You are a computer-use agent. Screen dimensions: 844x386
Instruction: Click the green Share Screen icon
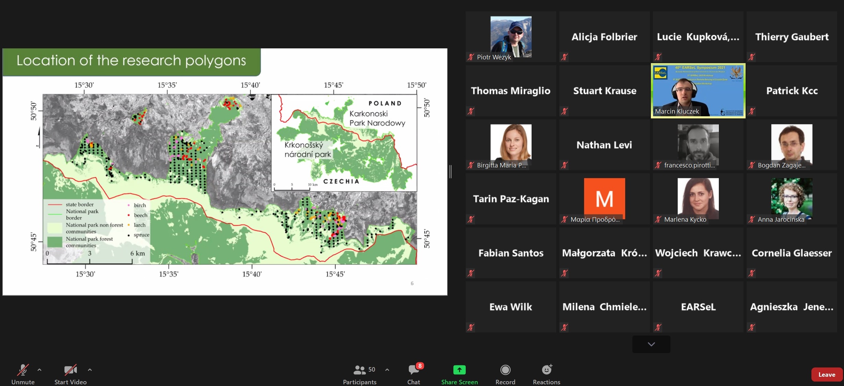[460, 370]
